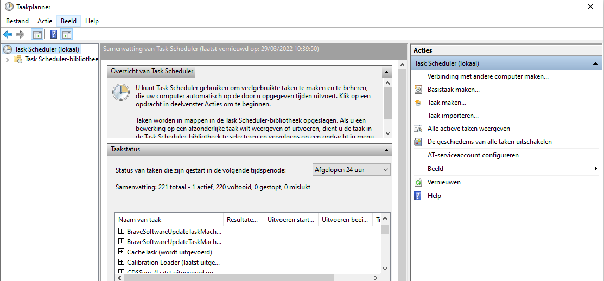Click the overview text scroll down arrow
This screenshot has height=281, width=604.
coord(388,133)
